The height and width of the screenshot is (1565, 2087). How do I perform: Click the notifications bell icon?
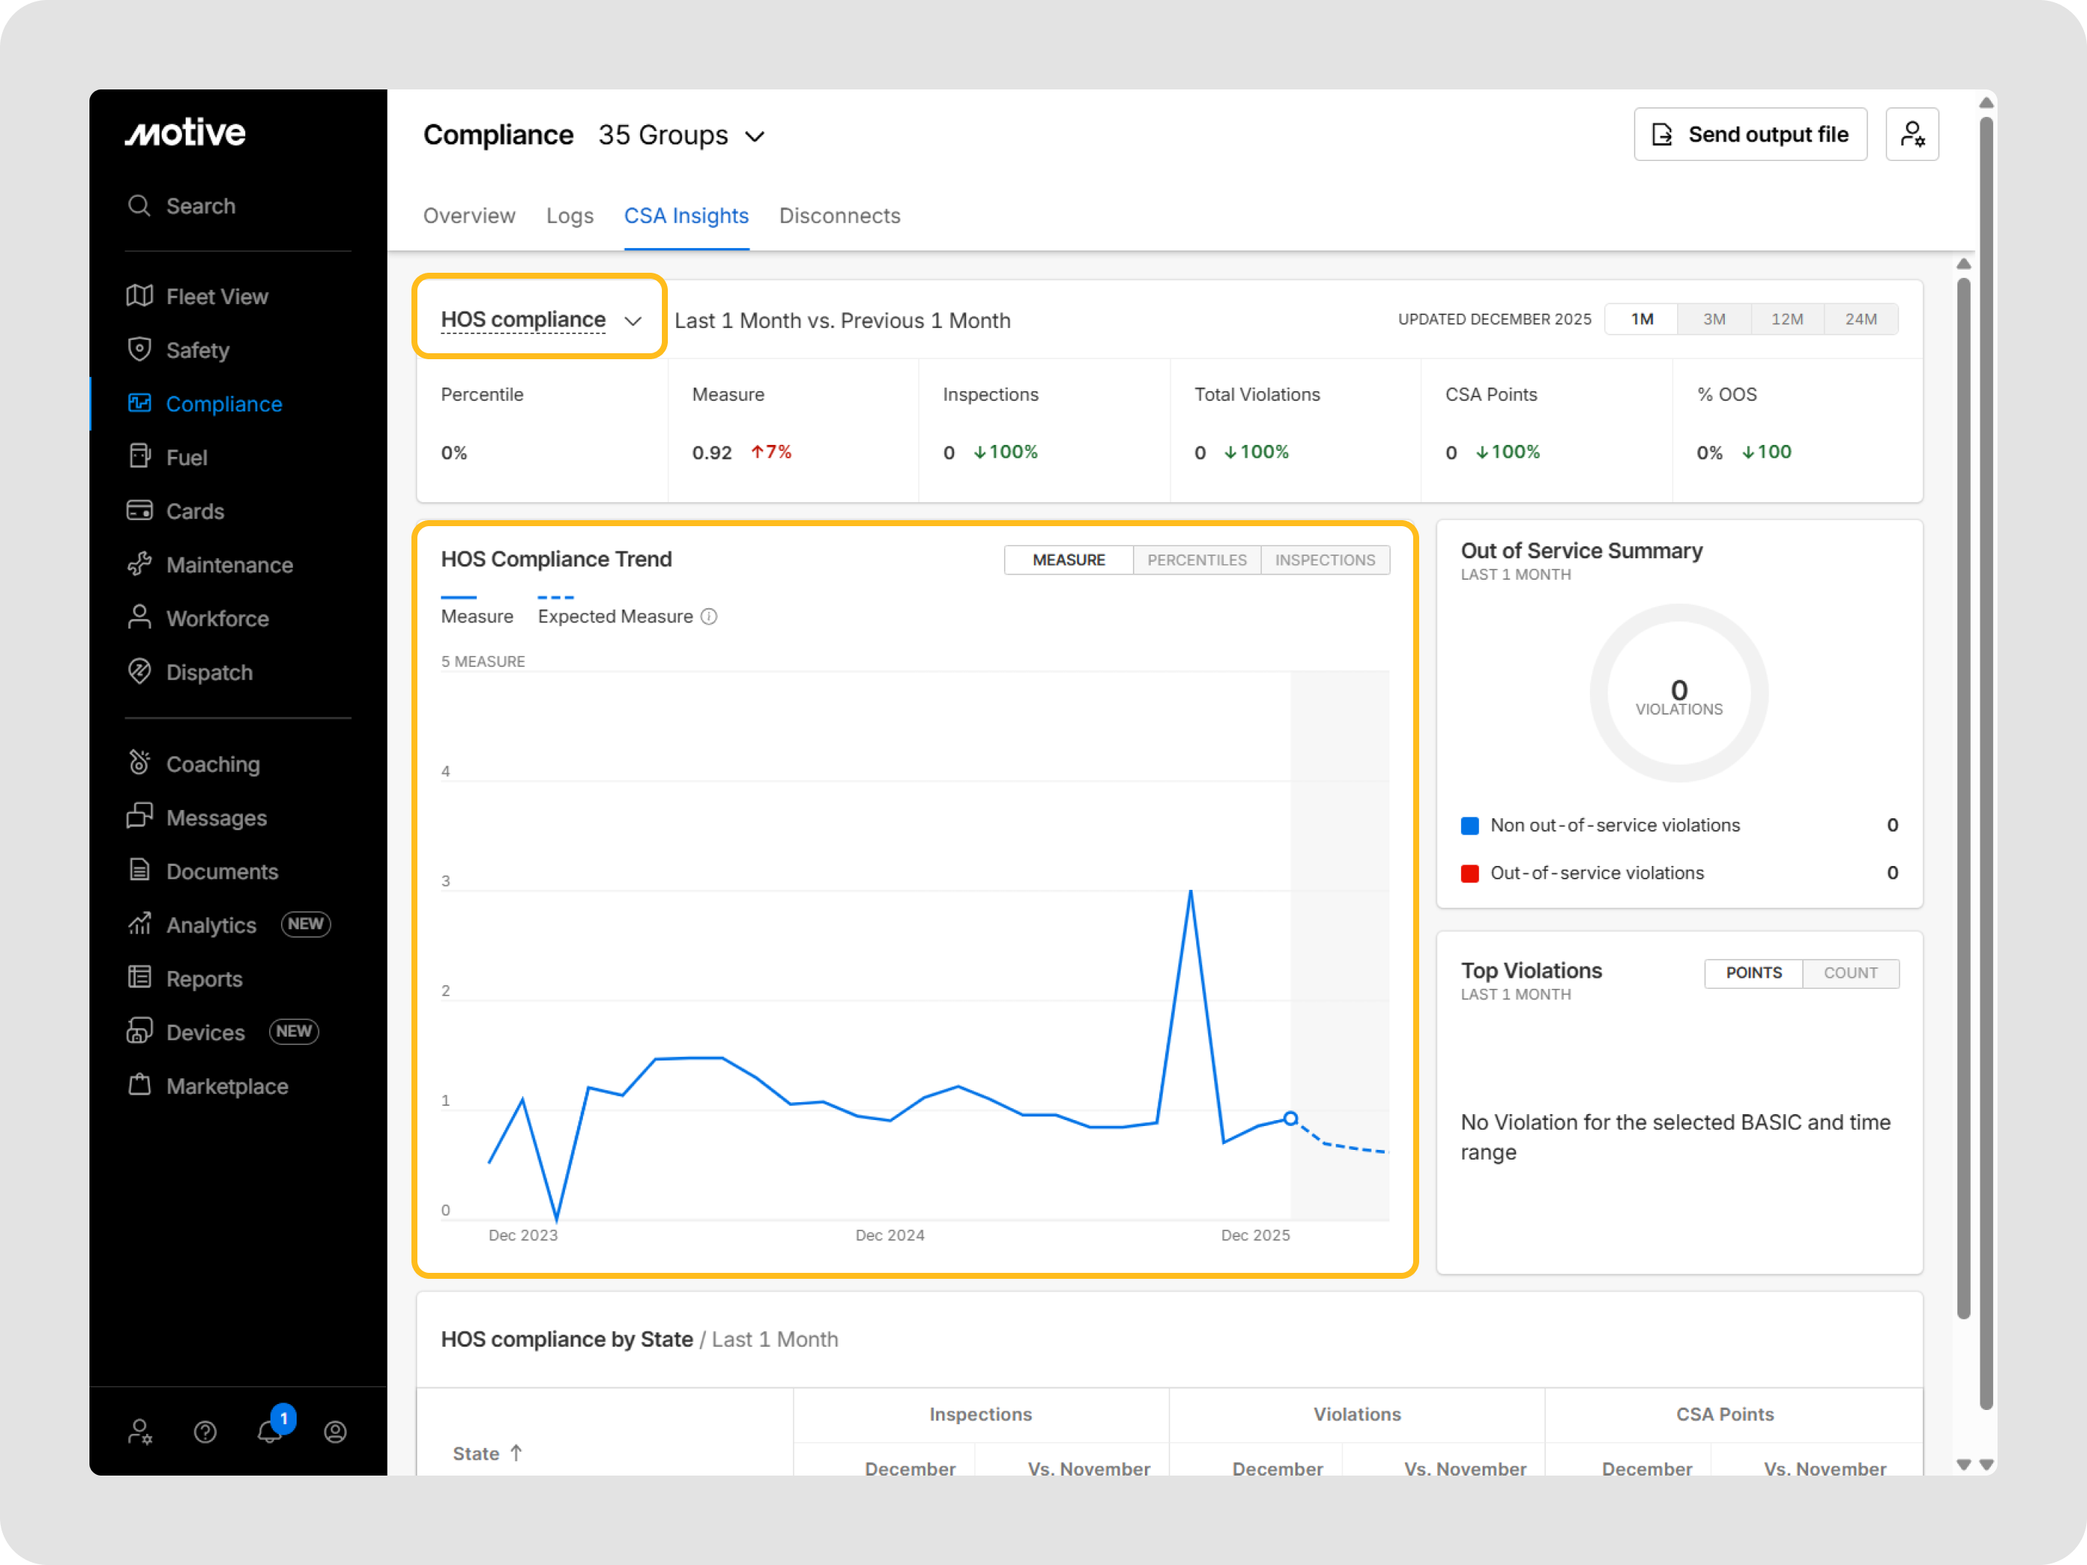(269, 1432)
